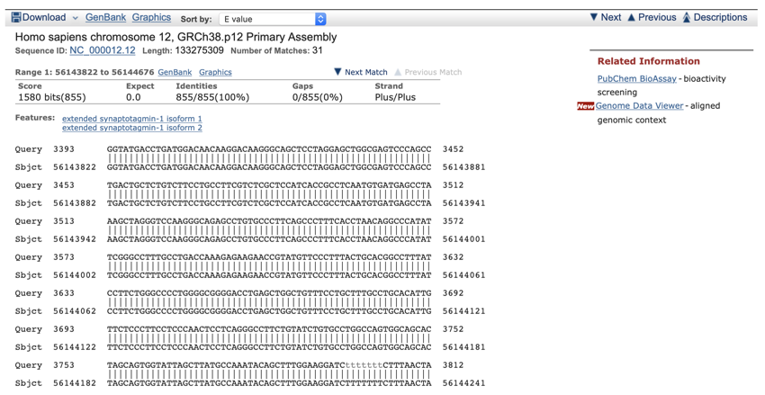Click the greyed Previous Match icon
Image resolution: width=765 pixels, height=395 pixels.
tap(398, 72)
